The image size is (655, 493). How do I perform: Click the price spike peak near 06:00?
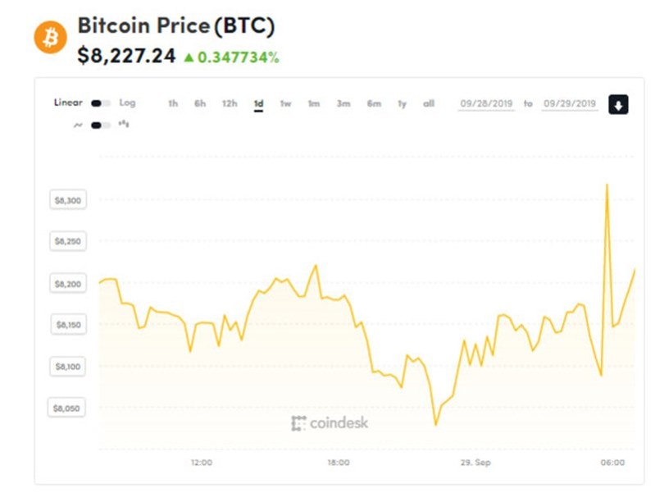[x=607, y=185]
